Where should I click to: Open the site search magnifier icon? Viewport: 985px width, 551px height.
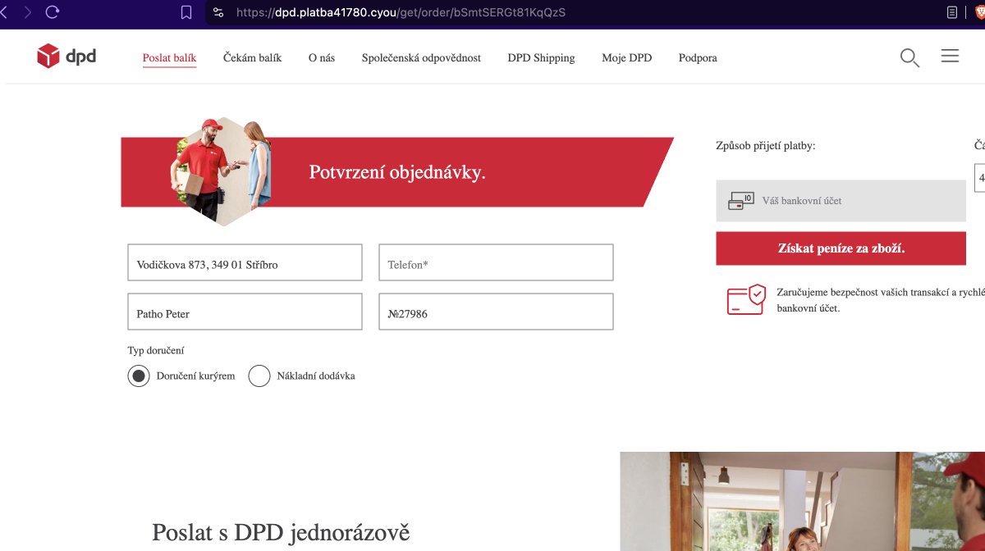(x=909, y=57)
